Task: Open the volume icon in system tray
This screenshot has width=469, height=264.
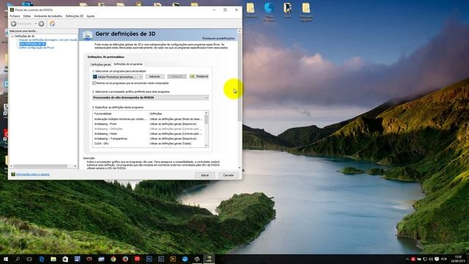Action: pos(431,259)
